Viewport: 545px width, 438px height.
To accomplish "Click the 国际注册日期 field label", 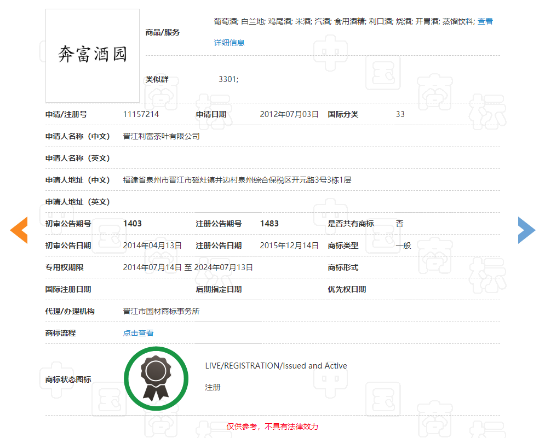I will [x=68, y=289].
